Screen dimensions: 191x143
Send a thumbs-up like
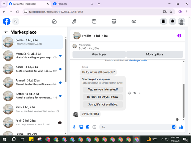point(181,127)
